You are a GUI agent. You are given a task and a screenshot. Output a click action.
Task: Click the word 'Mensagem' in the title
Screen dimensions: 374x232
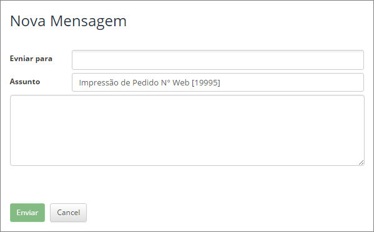(x=88, y=22)
